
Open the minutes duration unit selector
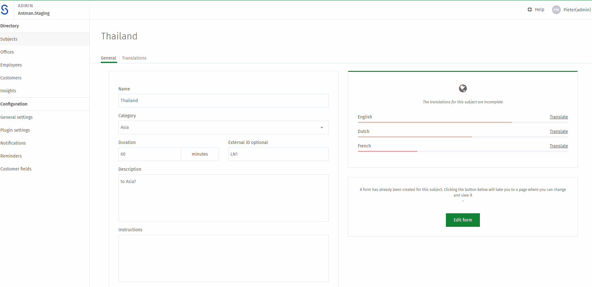(x=200, y=154)
